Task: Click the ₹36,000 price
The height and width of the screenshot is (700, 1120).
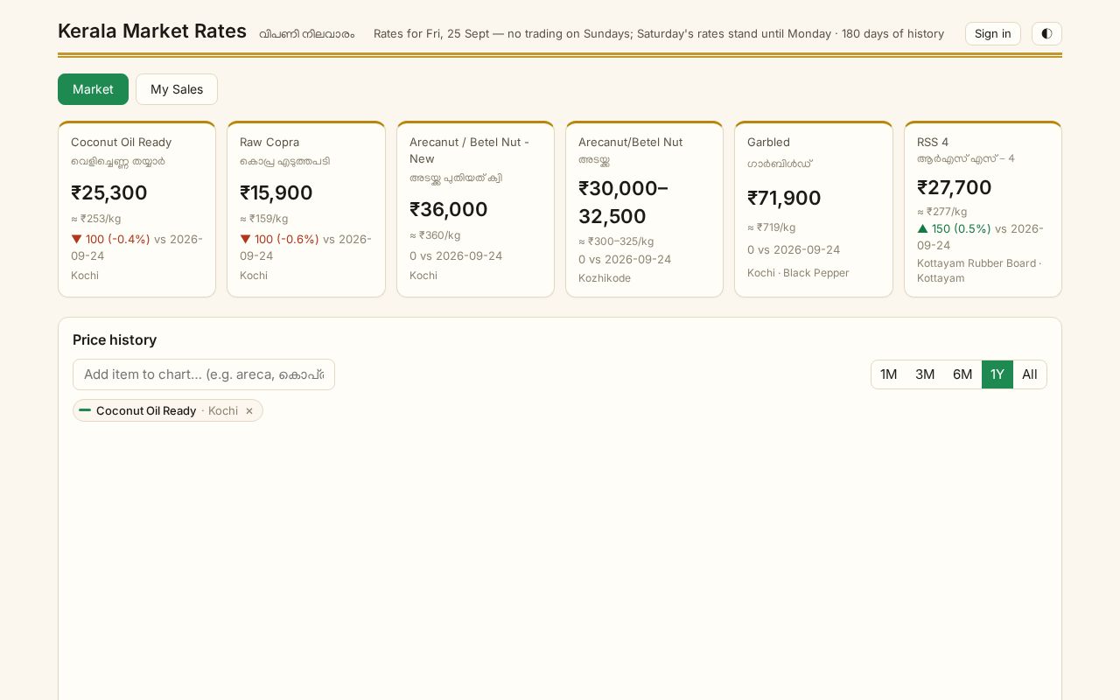Action: pyautogui.click(x=449, y=209)
